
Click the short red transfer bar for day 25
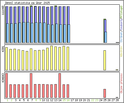[105, 93]
